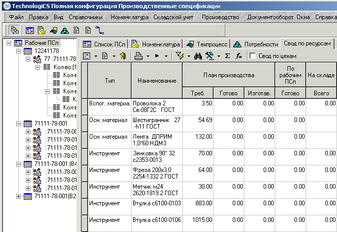Select the Шестигранник 27 row cell

pyautogui.click(x=156, y=124)
